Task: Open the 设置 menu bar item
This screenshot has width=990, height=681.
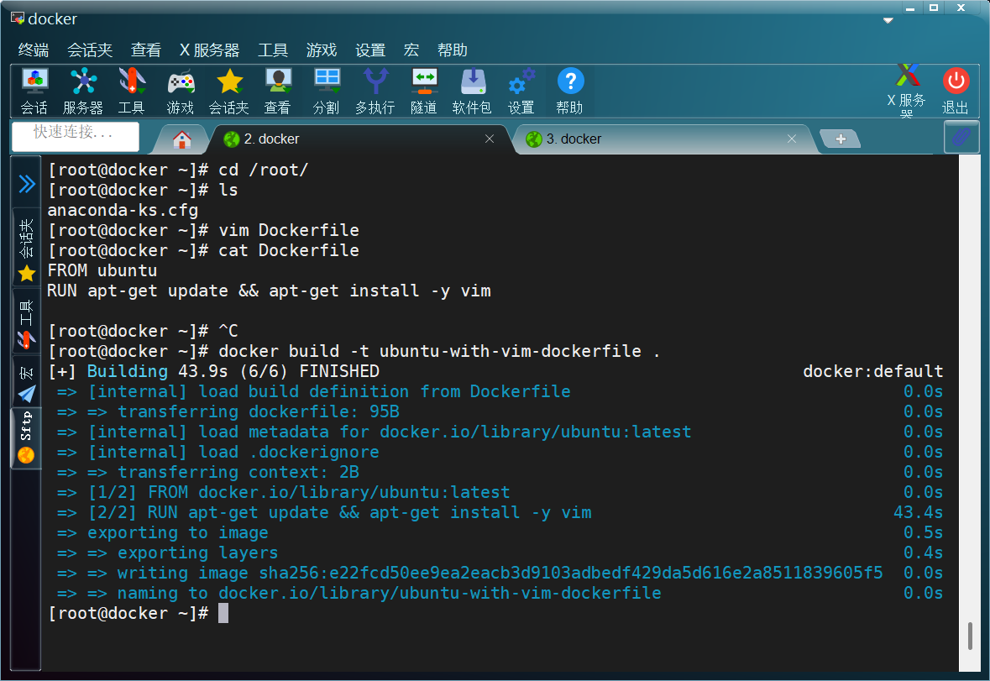Action: 370,50
